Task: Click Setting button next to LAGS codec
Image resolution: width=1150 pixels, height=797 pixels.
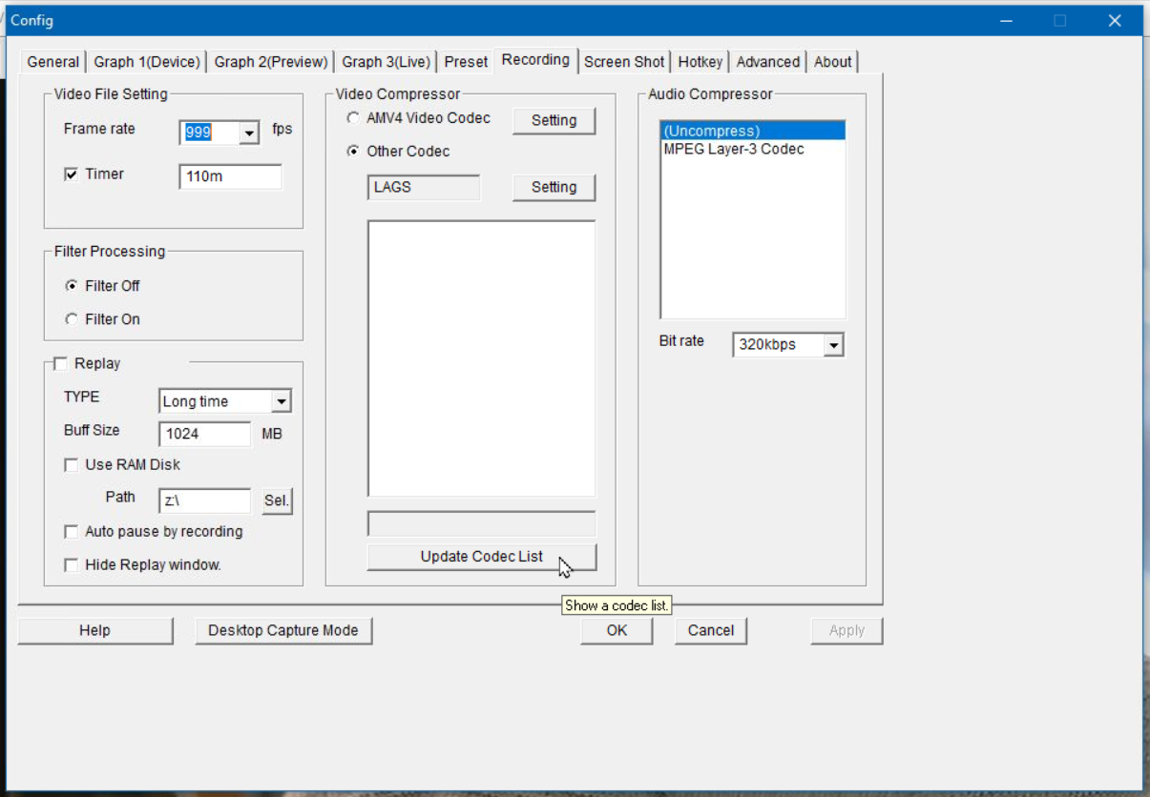Action: pyautogui.click(x=554, y=188)
